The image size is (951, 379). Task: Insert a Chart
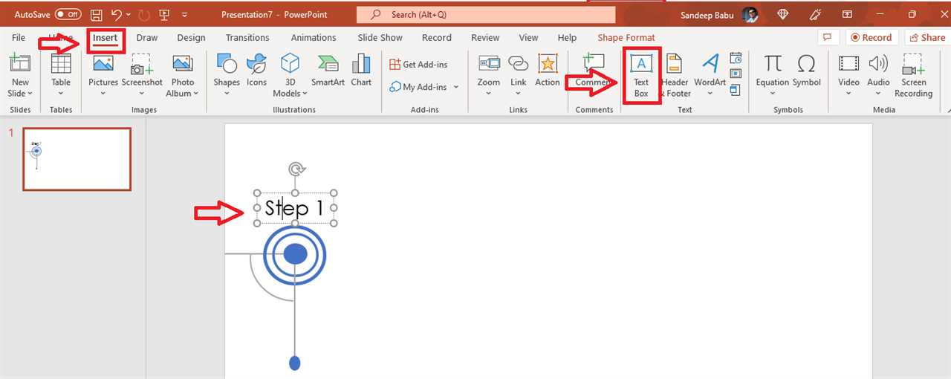tap(361, 71)
